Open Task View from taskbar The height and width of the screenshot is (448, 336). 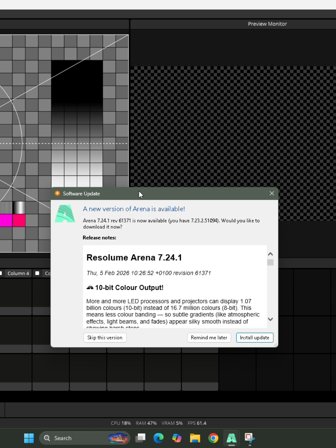140,438
